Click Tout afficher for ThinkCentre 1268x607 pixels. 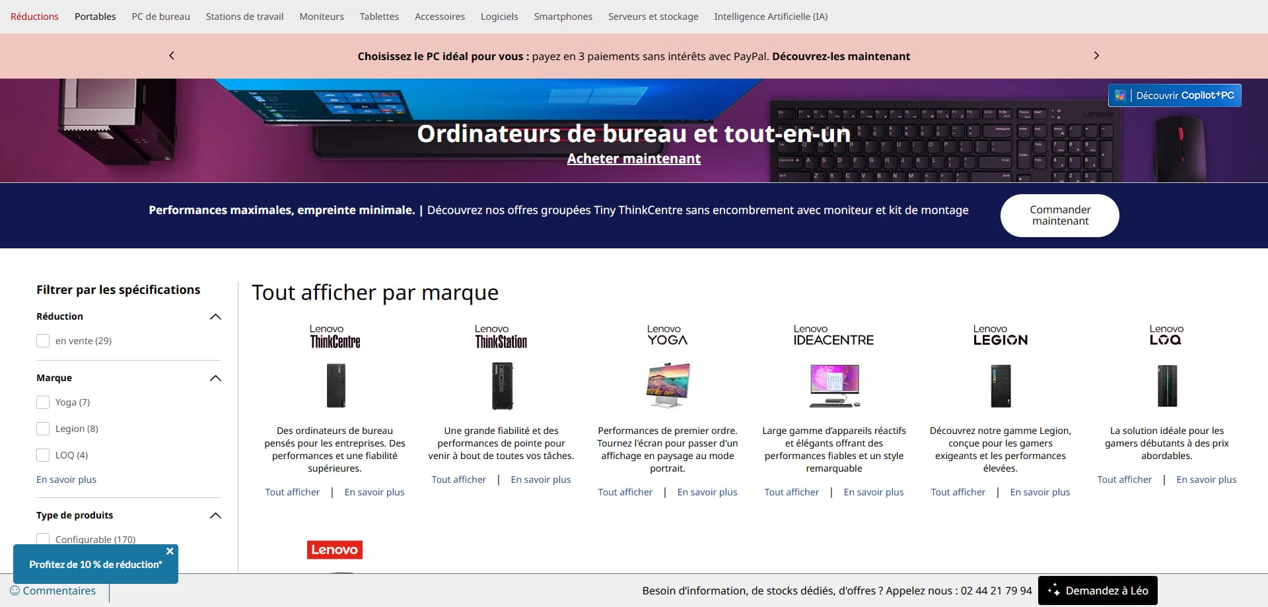pyautogui.click(x=293, y=492)
